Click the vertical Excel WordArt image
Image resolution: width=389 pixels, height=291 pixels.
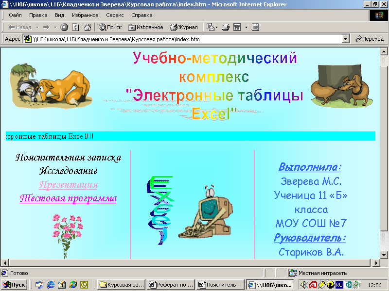click(x=160, y=210)
